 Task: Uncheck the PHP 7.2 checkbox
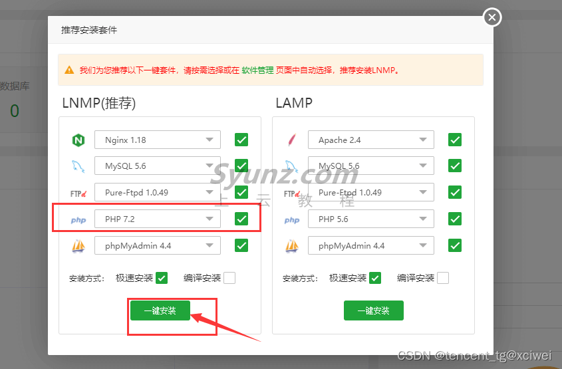point(241,219)
